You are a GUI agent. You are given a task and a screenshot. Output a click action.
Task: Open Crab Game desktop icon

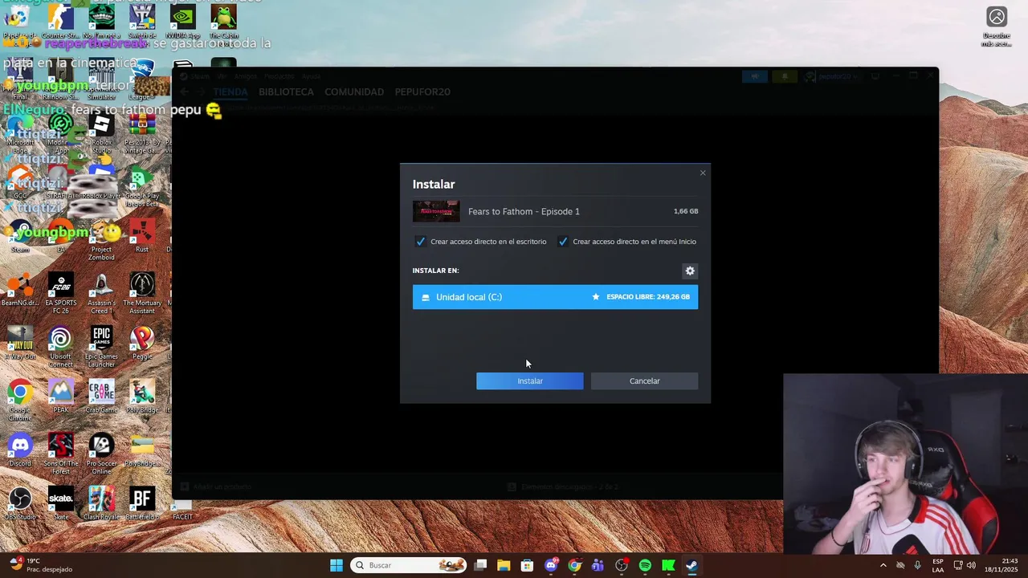[x=101, y=397]
